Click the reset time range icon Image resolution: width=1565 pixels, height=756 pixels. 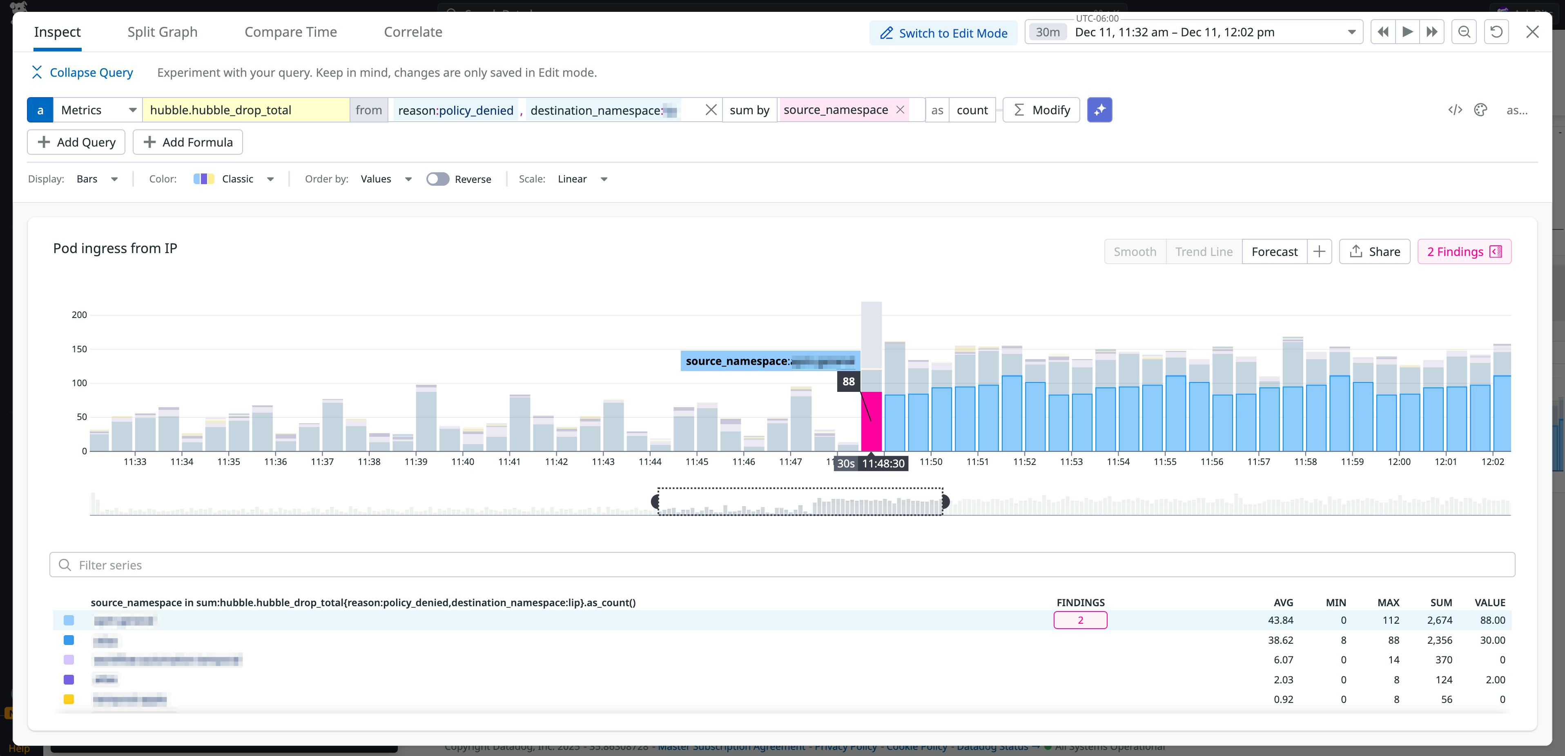pyautogui.click(x=1496, y=31)
